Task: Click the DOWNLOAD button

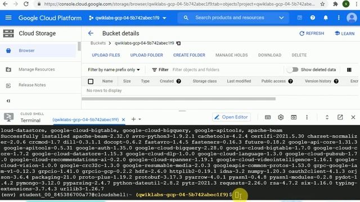Action: pyautogui.click(x=269, y=55)
